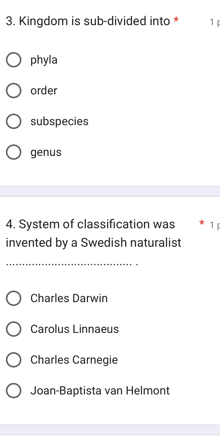
Task: Click the red required asterisk on question 4
Action: pos(202,223)
